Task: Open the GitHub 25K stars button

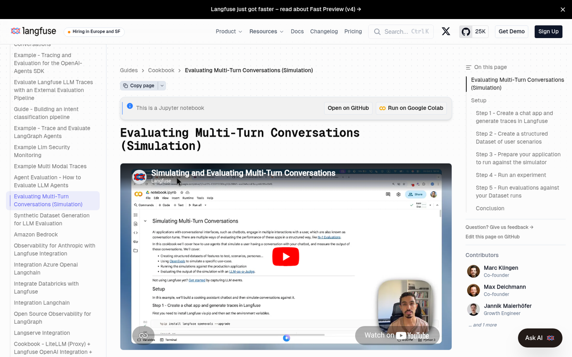Action: 474,31
